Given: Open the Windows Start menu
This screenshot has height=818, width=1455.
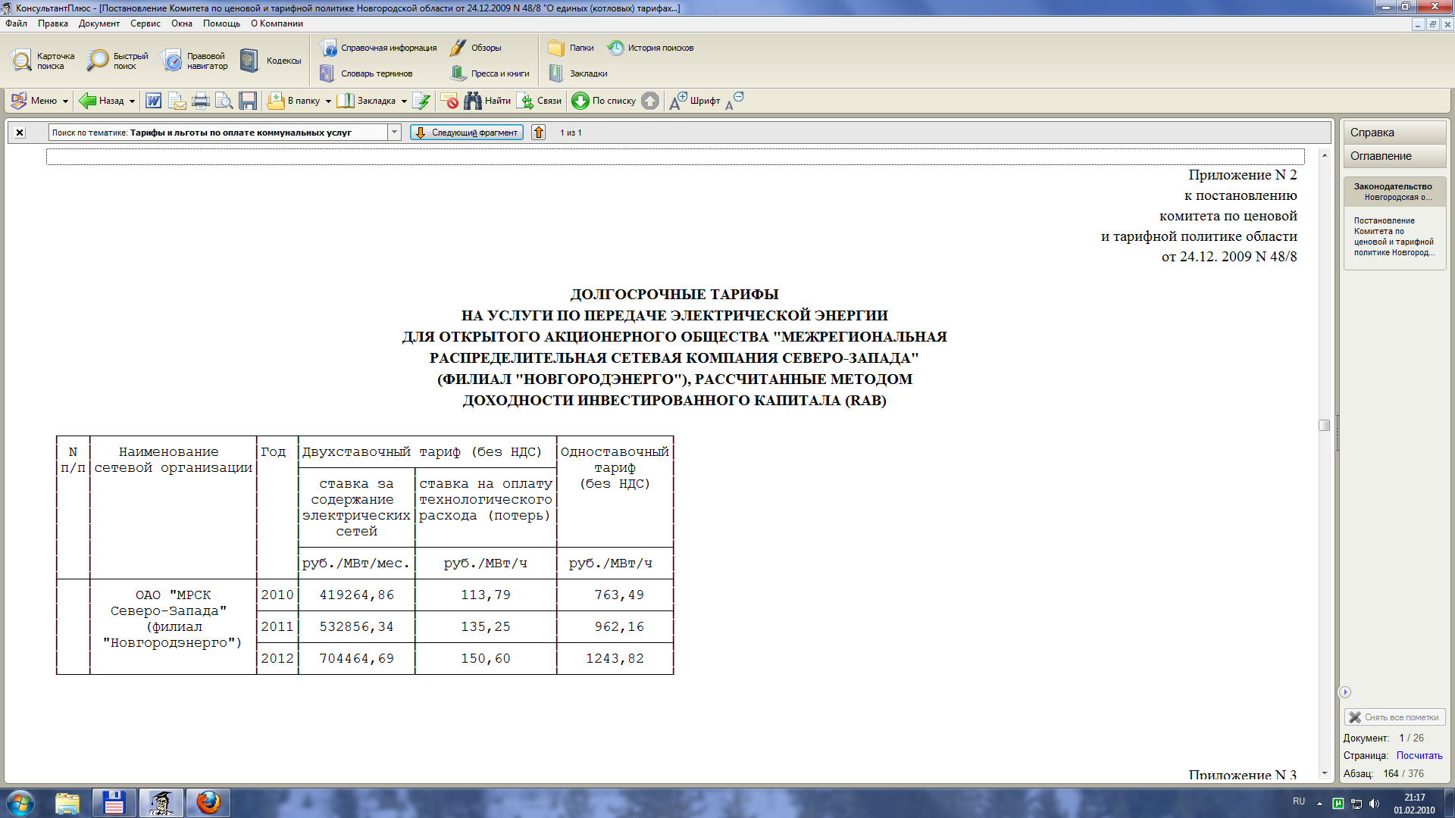Looking at the screenshot, I should (20, 803).
